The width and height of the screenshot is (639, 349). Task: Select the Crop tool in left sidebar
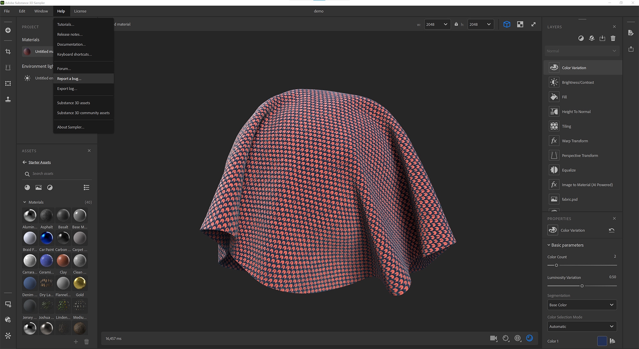coord(8,52)
